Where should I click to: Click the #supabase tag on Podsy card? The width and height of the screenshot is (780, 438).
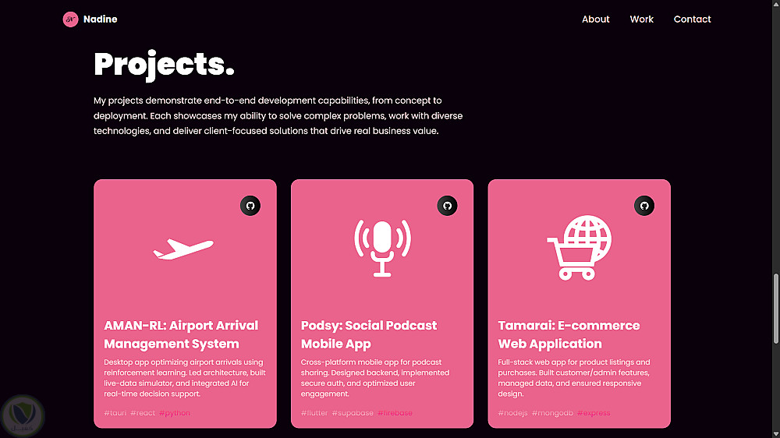(353, 413)
